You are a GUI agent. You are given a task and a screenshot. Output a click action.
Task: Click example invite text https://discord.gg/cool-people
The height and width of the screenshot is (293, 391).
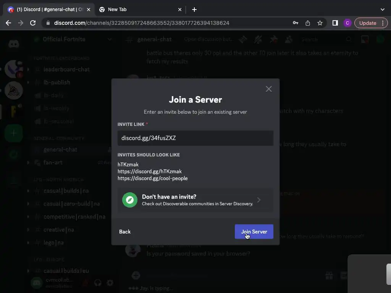(x=153, y=179)
